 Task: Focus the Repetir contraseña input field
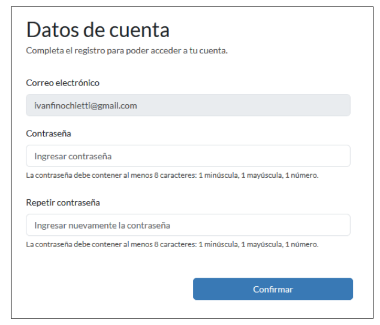tap(188, 225)
